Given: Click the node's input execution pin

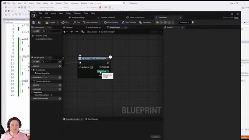Looking at the screenshot, I should coord(80,63).
